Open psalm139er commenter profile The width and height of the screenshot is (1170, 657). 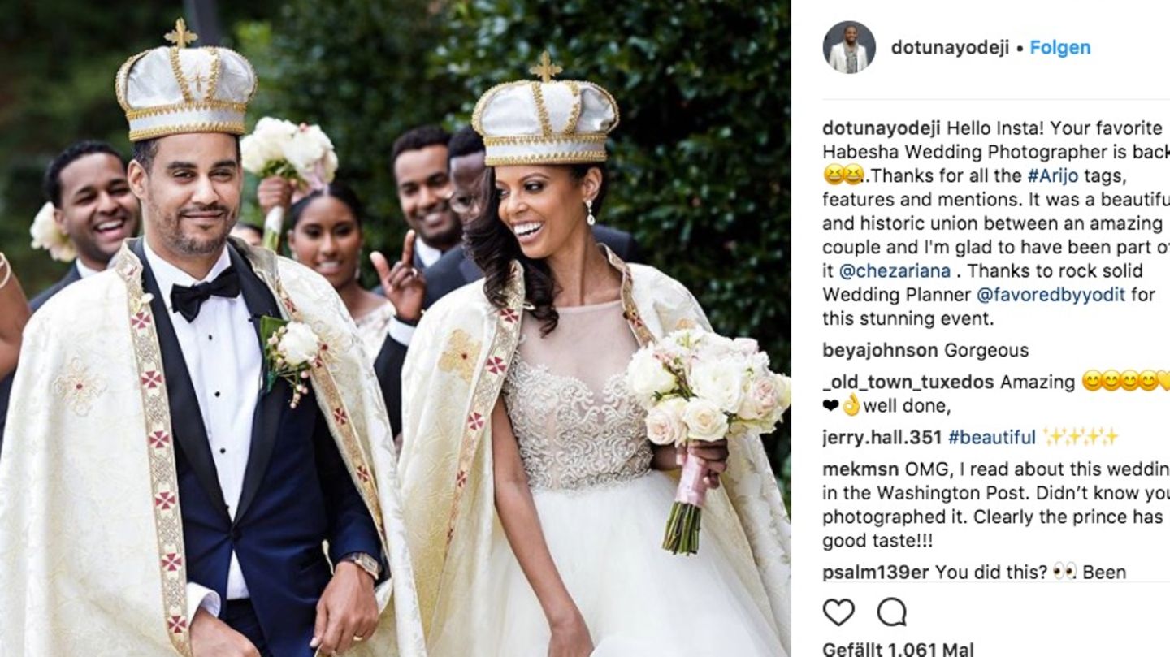(876, 572)
